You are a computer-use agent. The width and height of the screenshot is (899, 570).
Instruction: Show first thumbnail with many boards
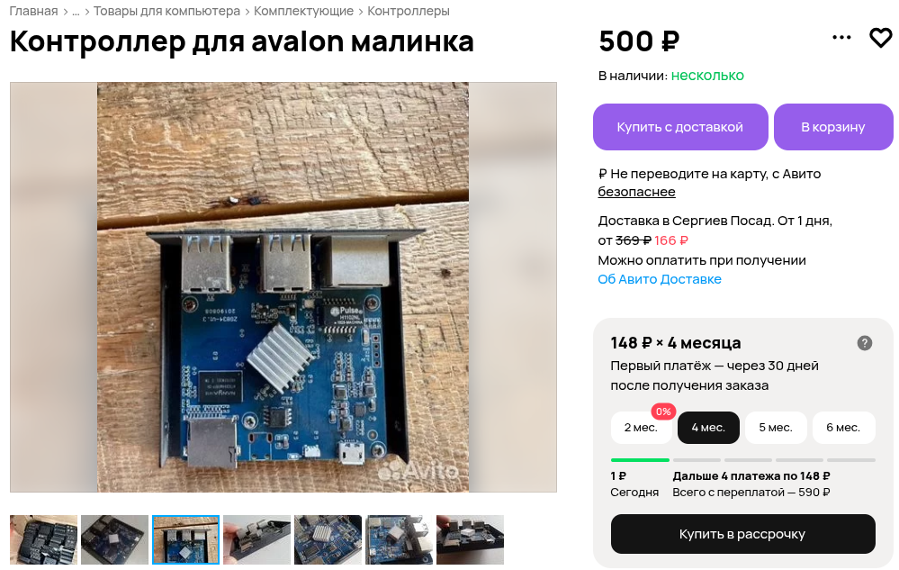pyautogui.click(x=43, y=539)
